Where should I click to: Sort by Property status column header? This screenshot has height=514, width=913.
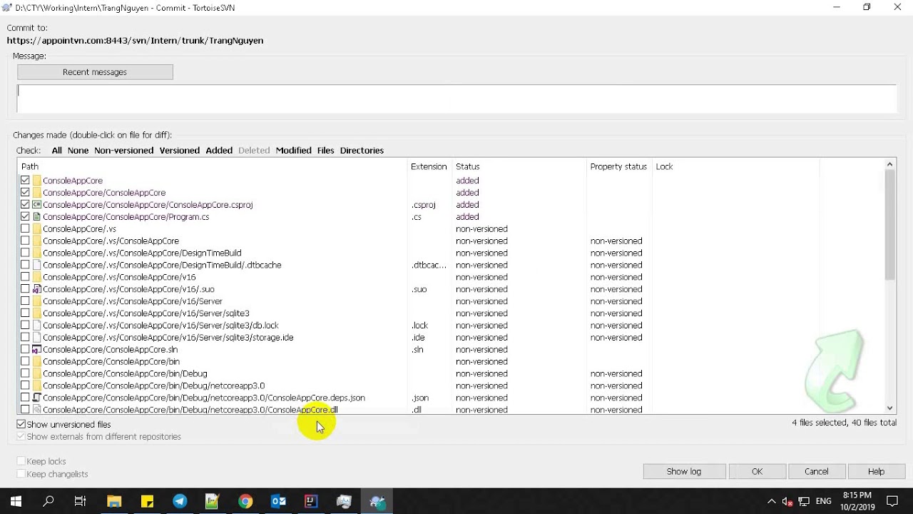coord(619,166)
